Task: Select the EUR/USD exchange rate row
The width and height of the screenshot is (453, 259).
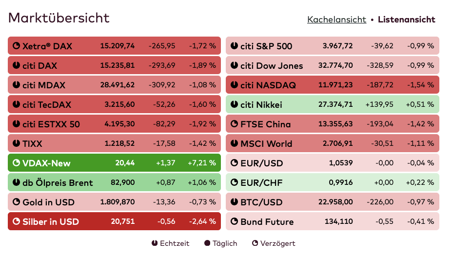Action: pos(332,163)
